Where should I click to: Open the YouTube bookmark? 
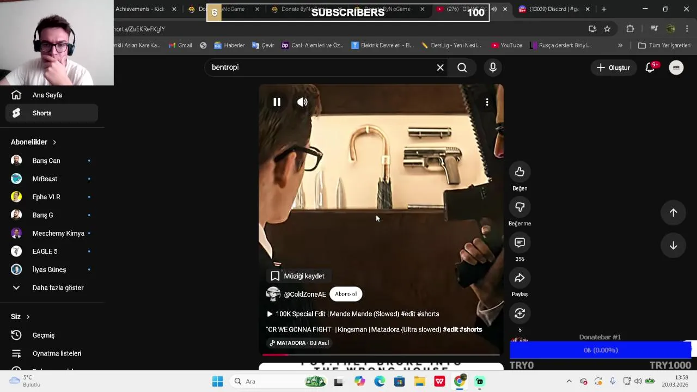(507, 46)
